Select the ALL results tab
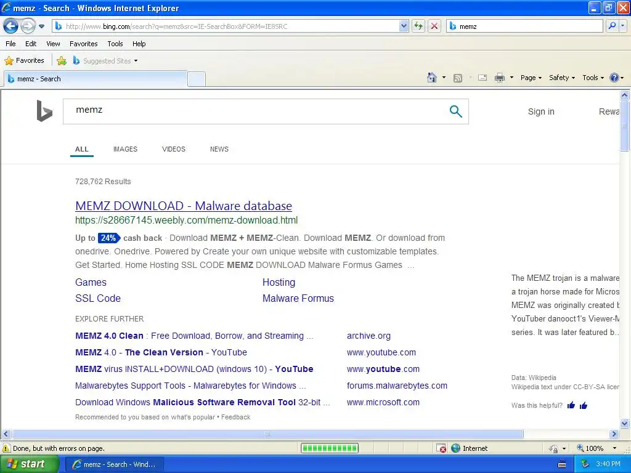This screenshot has width=631, height=473. tap(82, 149)
